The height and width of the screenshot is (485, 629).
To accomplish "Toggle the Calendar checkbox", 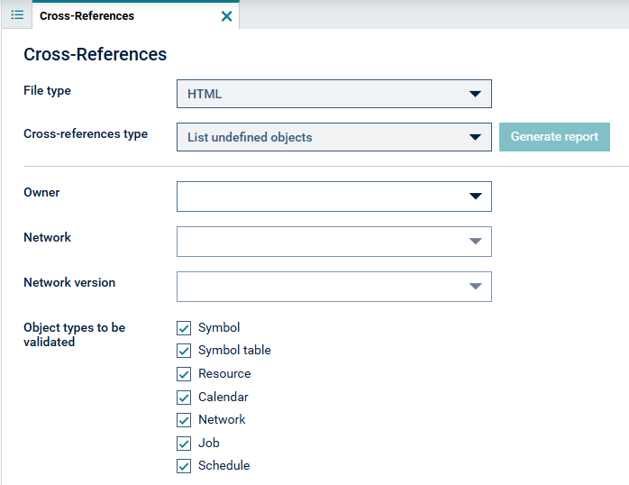I will point(184,398).
